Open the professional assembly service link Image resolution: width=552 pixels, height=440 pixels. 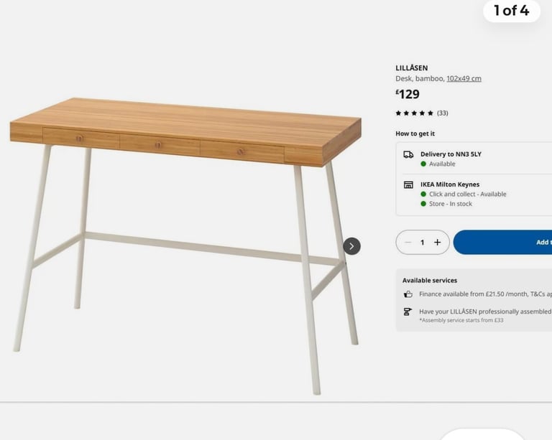click(x=485, y=312)
